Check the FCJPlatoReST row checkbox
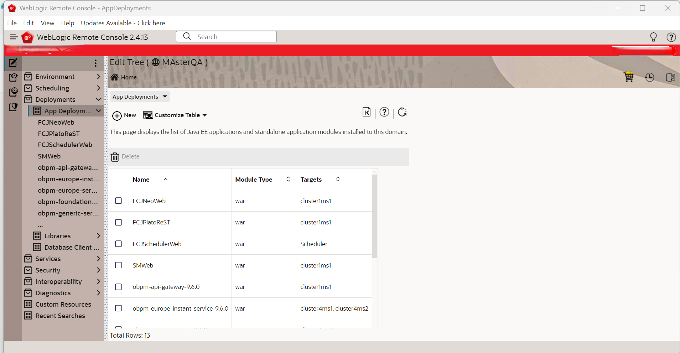Viewport: 680px width, 353px height. (x=119, y=222)
